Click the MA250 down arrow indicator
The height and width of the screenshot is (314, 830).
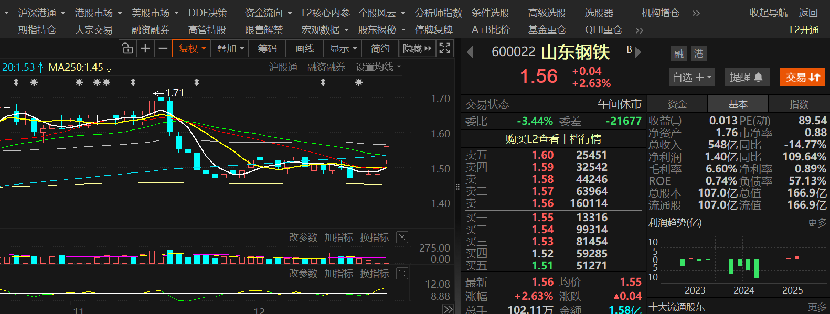point(109,67)
